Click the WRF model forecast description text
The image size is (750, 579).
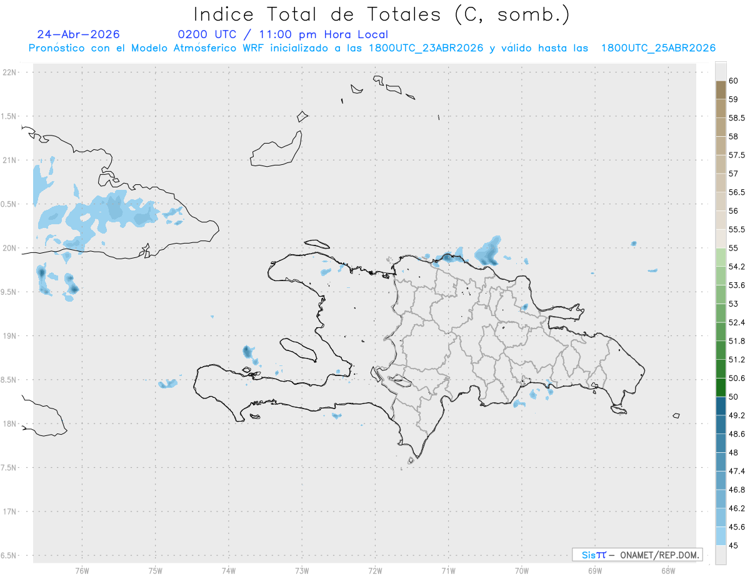[372, 48]
